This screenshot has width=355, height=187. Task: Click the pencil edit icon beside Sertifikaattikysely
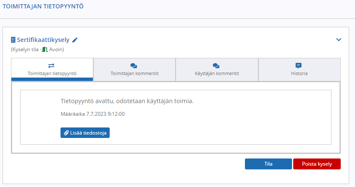pyautogui.click(x=75, y=40)
